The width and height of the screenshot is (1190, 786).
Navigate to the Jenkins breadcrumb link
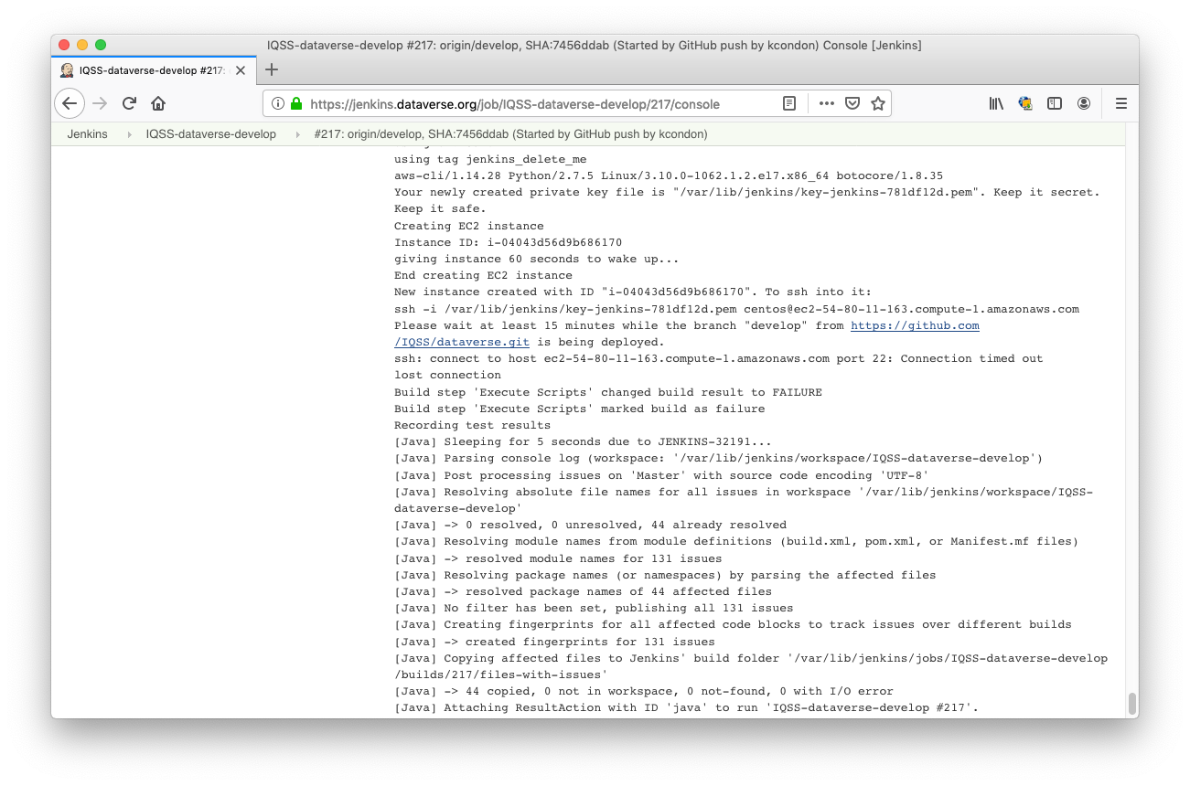(87, 133)
